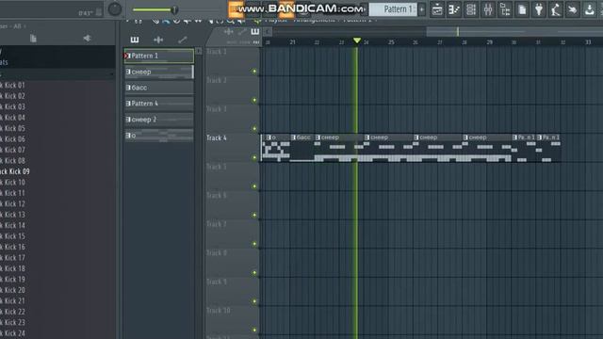
Task: Mute Track 4 with its green dot
Action: click(x=254, y=157)
